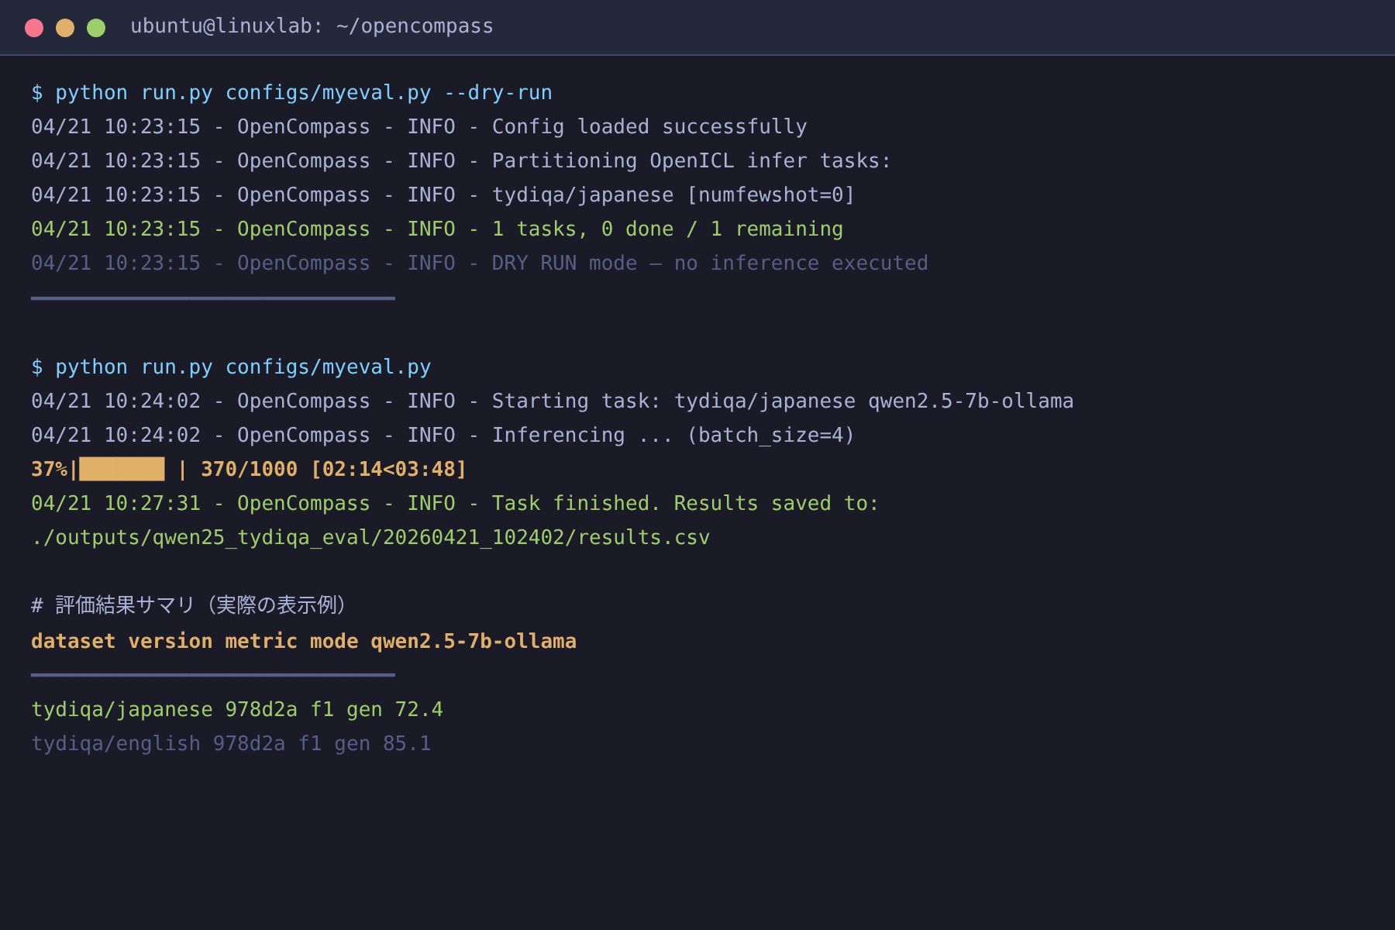Click the progress counter "370/1000 [02:14<03:48]"

click(333, 470)
